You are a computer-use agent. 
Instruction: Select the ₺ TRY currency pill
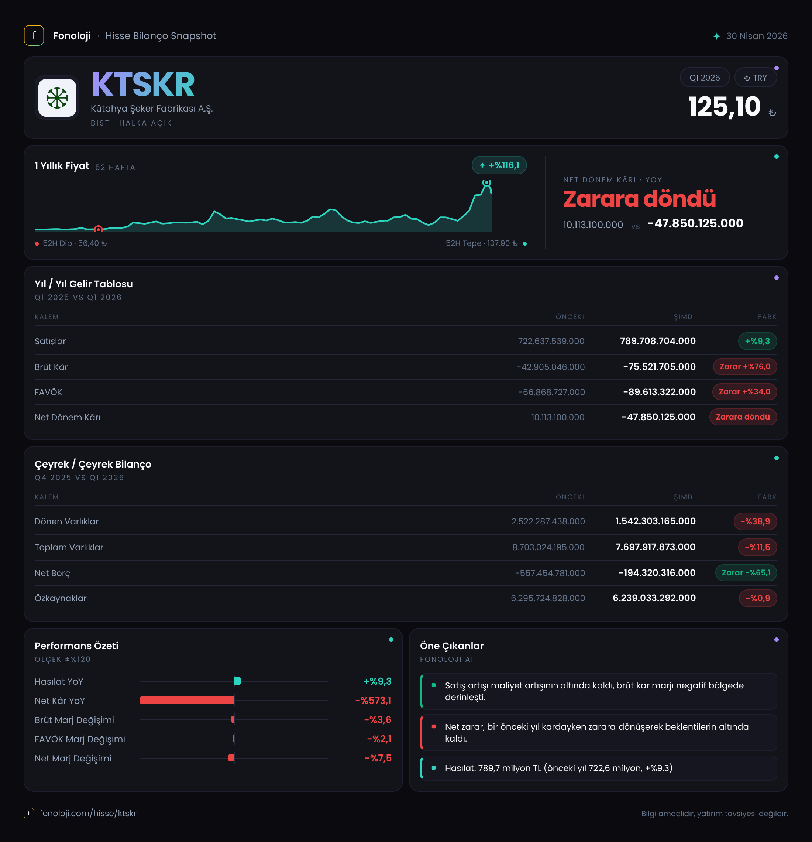point(755,78)
